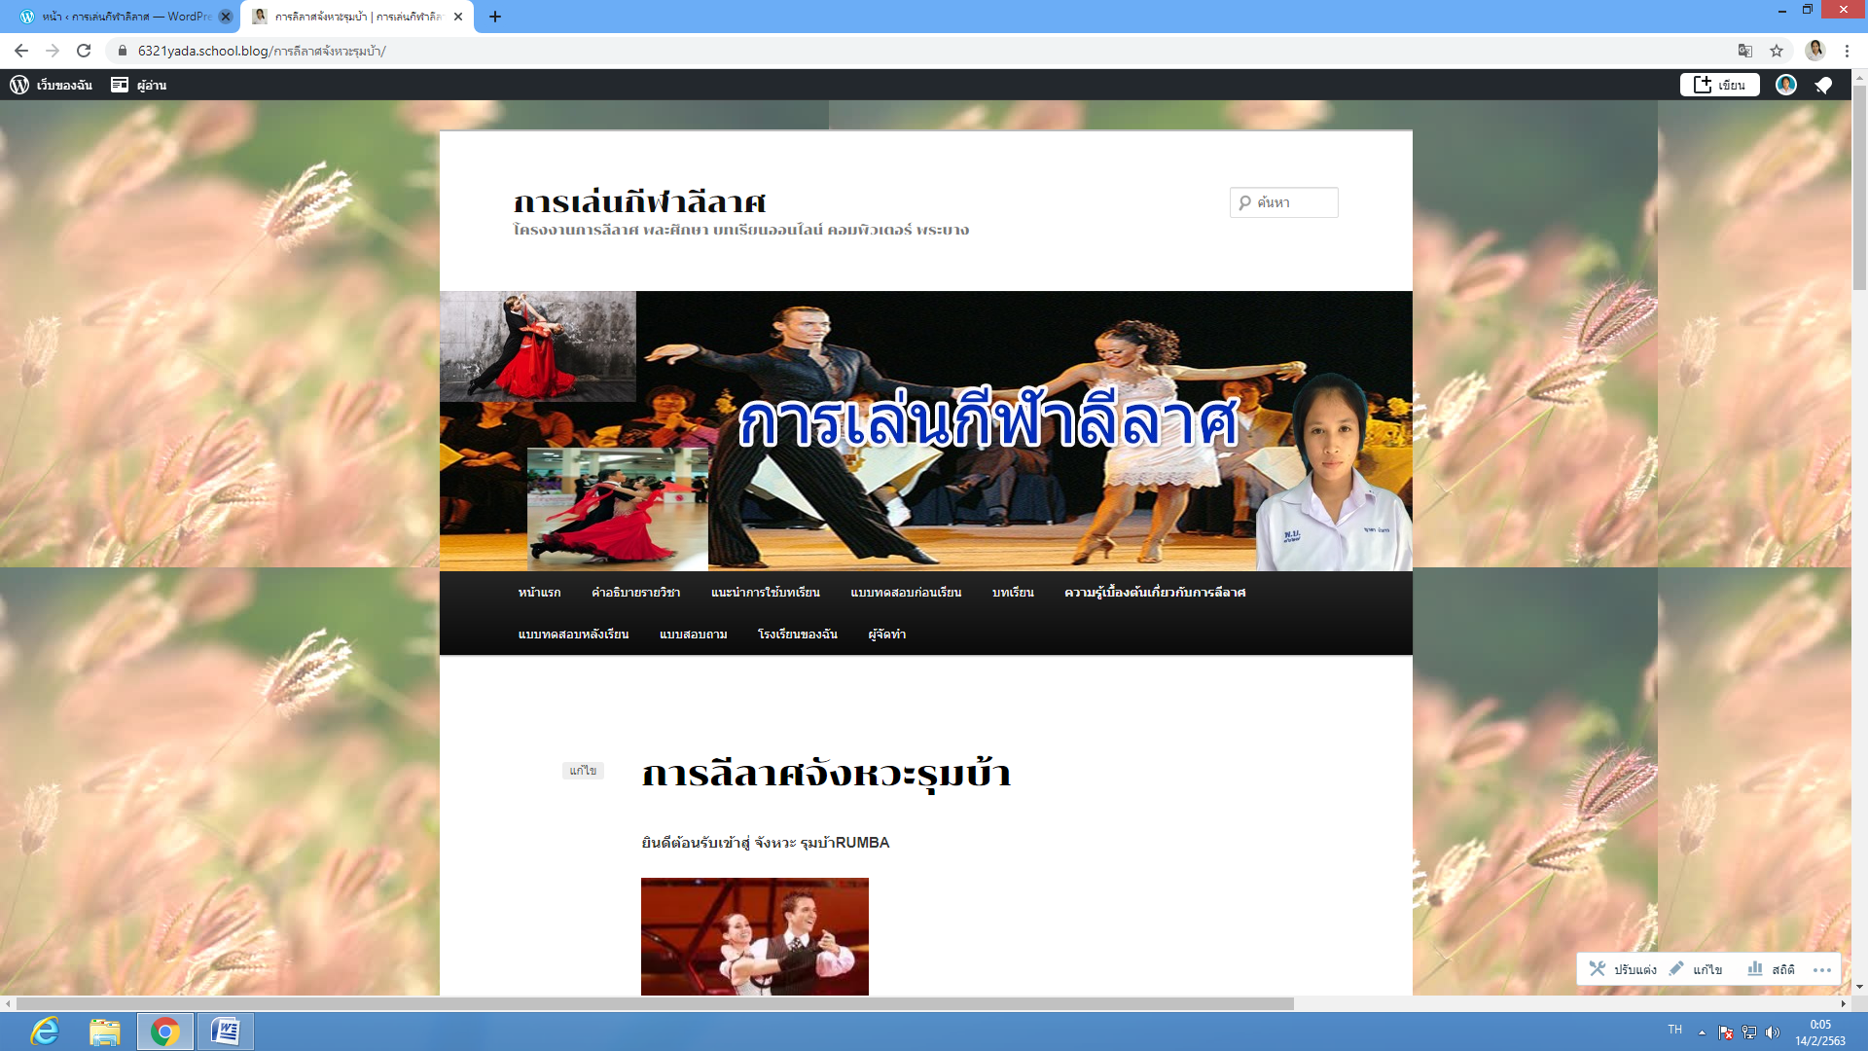Open the 'ผู้จัดทำ' navigation link
Image resolution: width=1868 pixels, height=1051 pixels.
[886, 634]
